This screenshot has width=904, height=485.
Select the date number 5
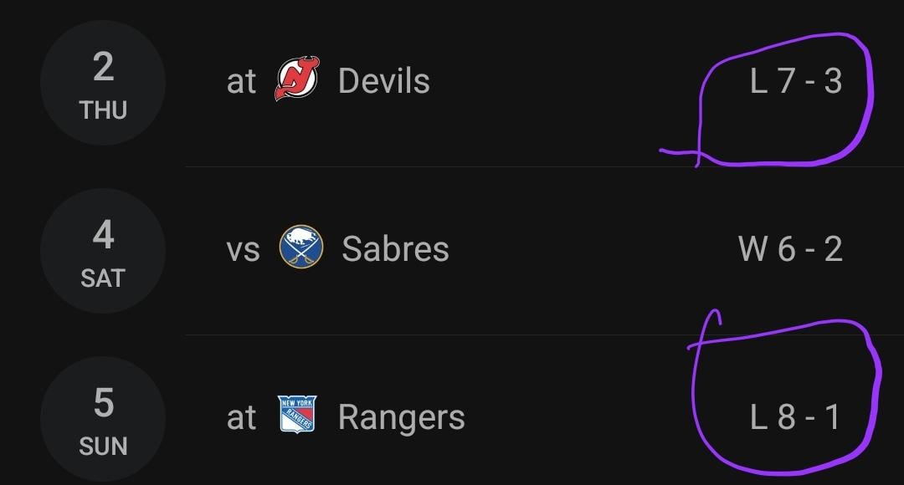coord(103,403)
